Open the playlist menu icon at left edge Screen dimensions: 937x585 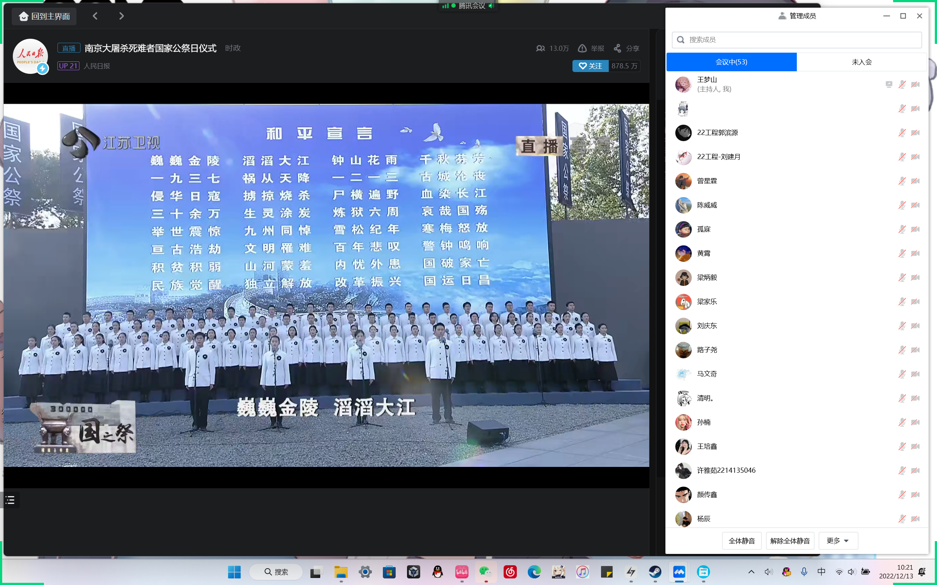pyautogui.click(x=10, y=500)
